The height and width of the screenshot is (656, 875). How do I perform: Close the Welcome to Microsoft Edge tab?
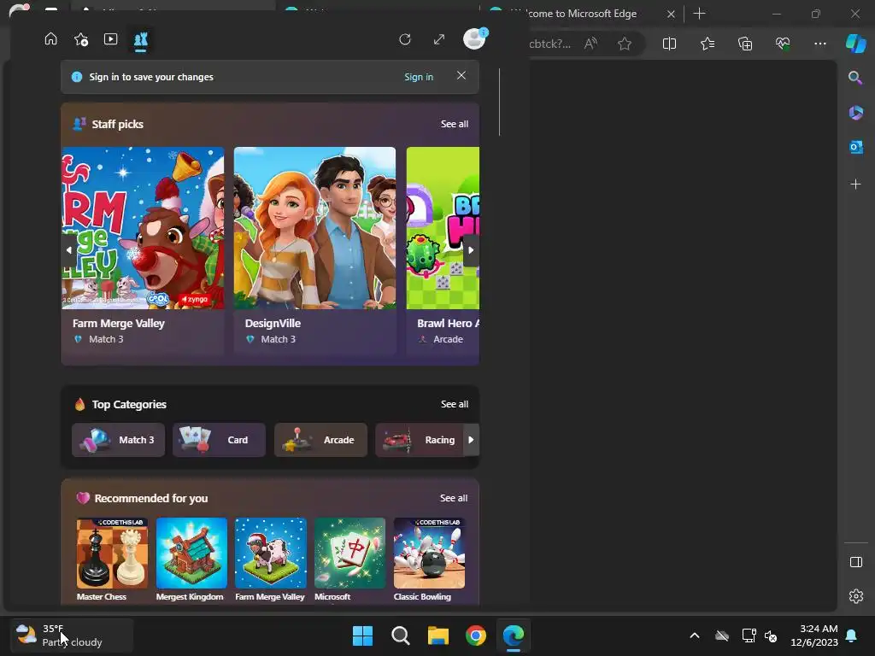(x=671, y=14)
